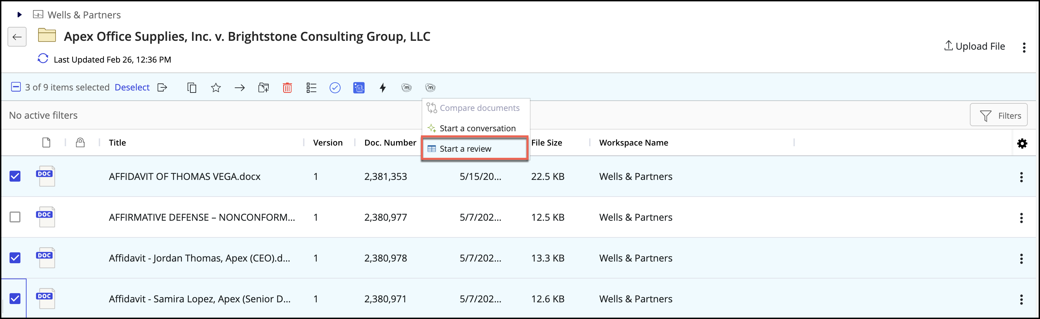This screenshot has width=1040, height=319.
Task: Click the right arrow move icon
Action: (x=239, y=87)
